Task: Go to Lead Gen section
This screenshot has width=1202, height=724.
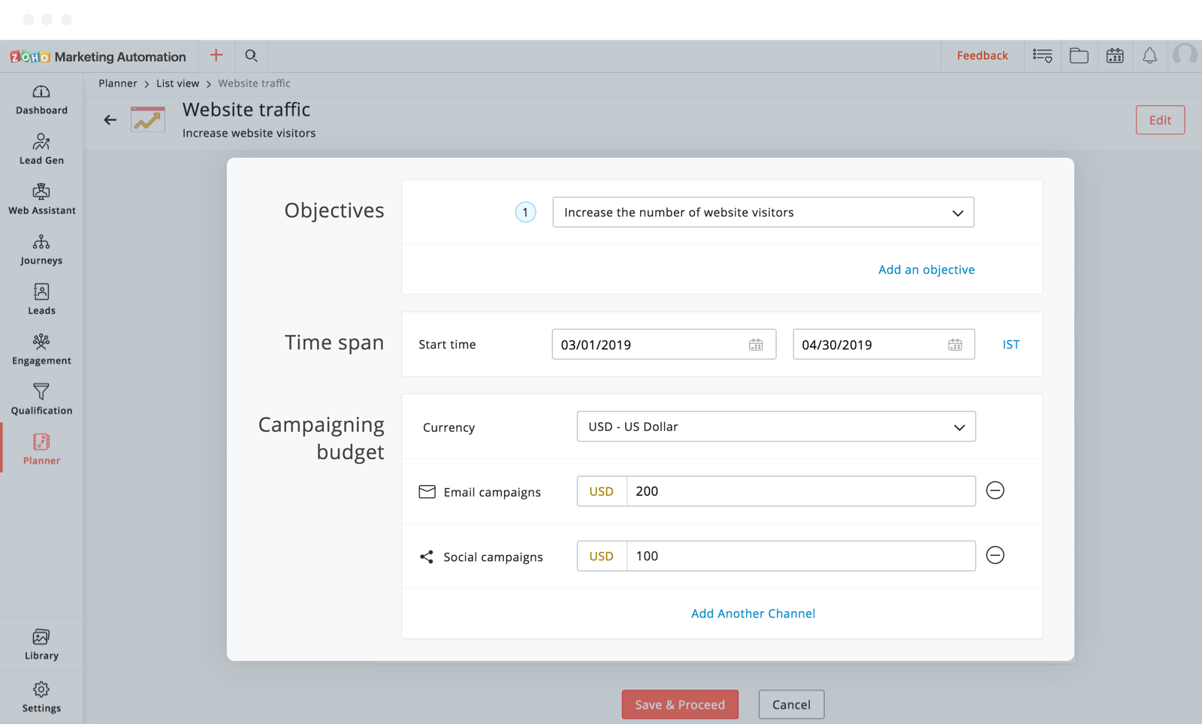Action: [x=41, y=149]
